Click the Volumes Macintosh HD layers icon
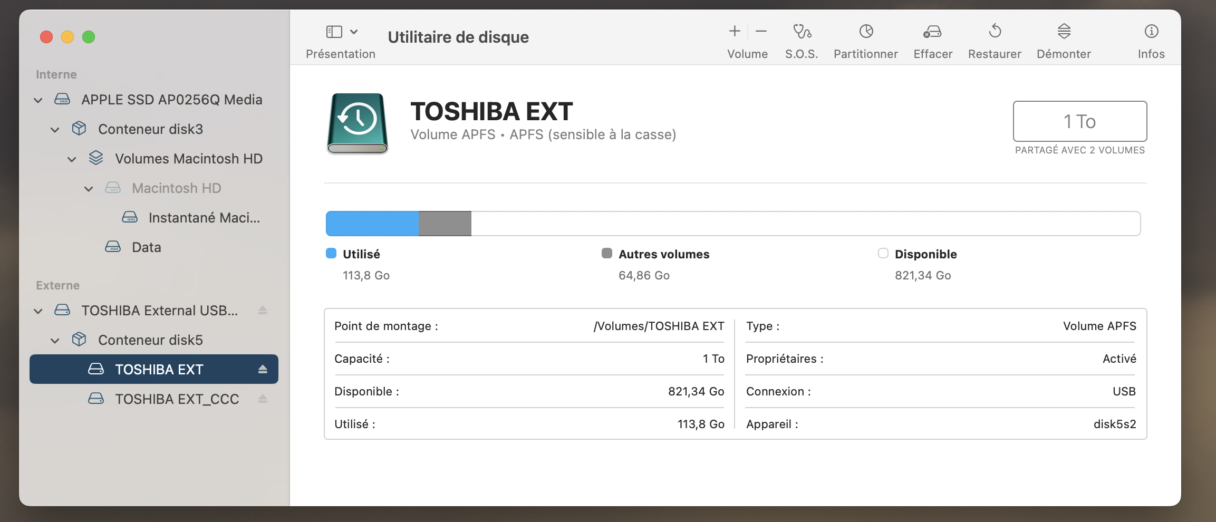Screen dimensions: 1216x522 (96, 158)
